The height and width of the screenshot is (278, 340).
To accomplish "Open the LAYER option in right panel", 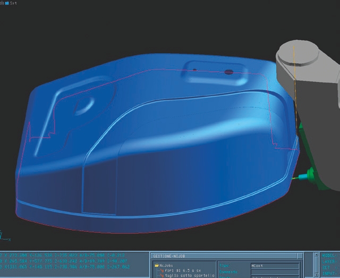I will [329, 262].
